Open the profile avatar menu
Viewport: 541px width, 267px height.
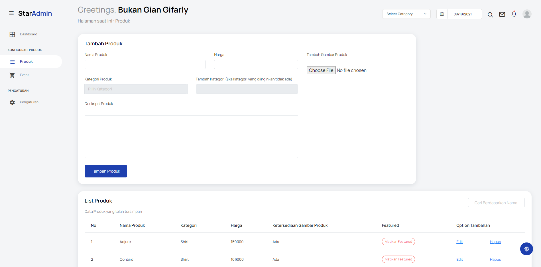[x=527, y=14]
